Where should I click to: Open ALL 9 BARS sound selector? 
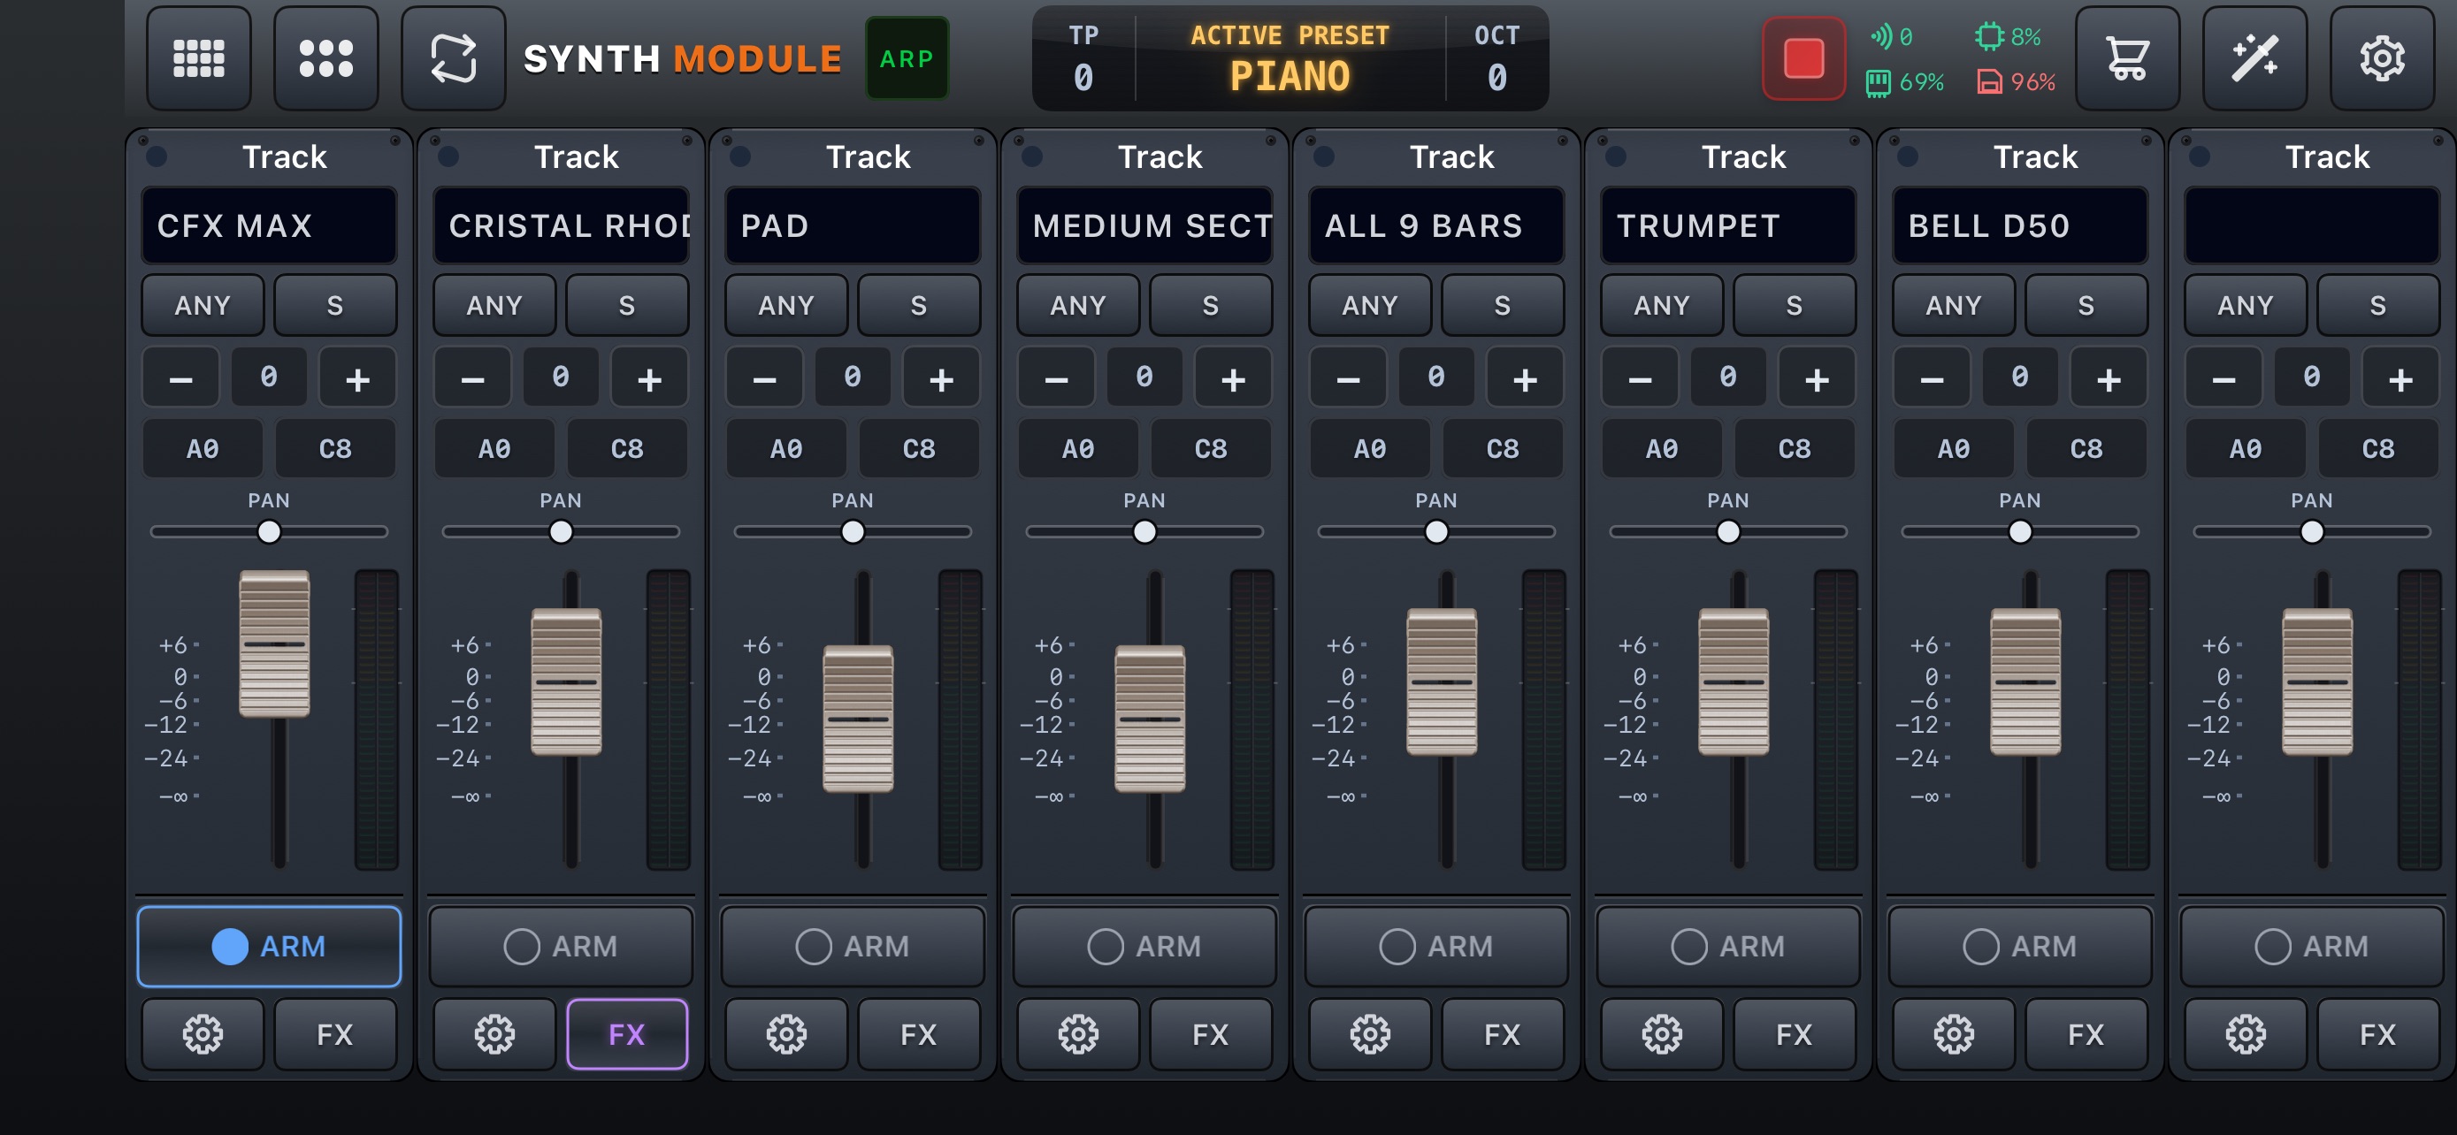point(1436,225)
